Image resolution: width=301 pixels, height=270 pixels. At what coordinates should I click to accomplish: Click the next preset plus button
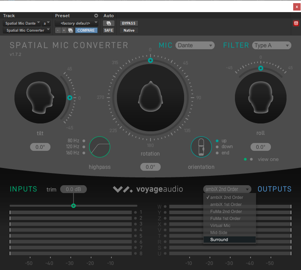[64, 30]
